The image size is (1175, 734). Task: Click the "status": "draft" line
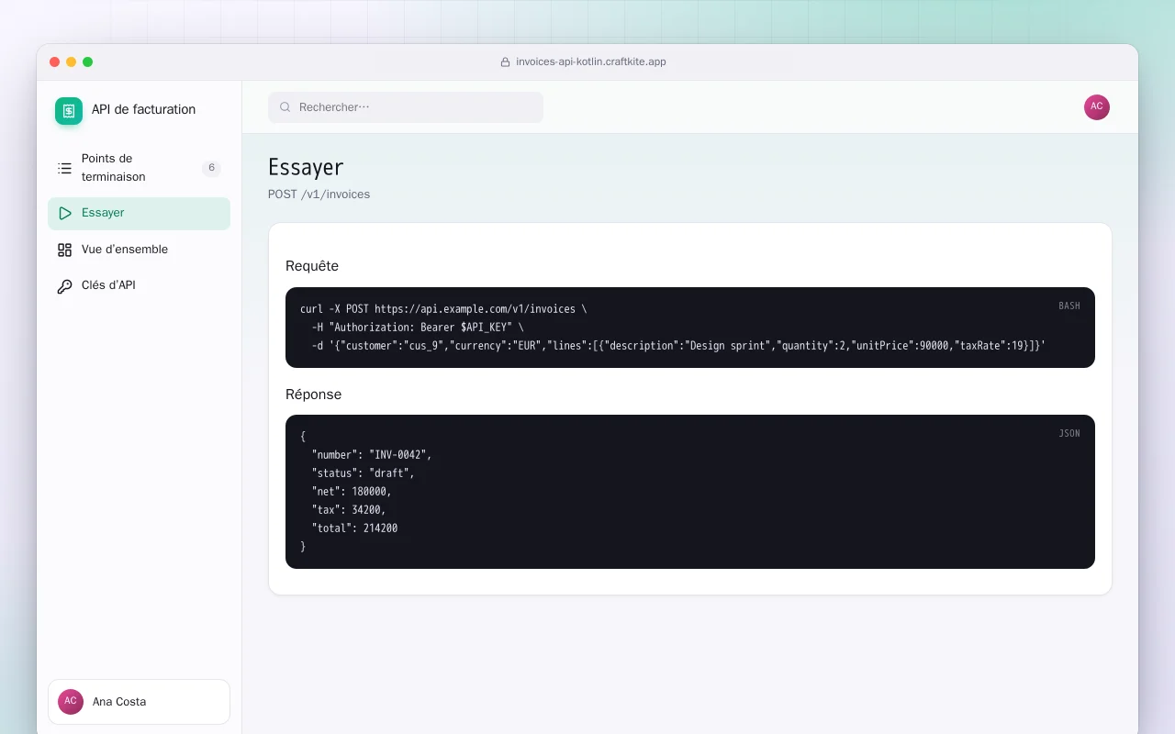[364, 473]
